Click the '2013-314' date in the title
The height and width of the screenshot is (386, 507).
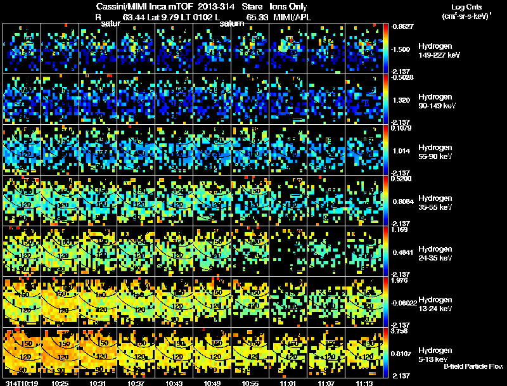[215, 7]
